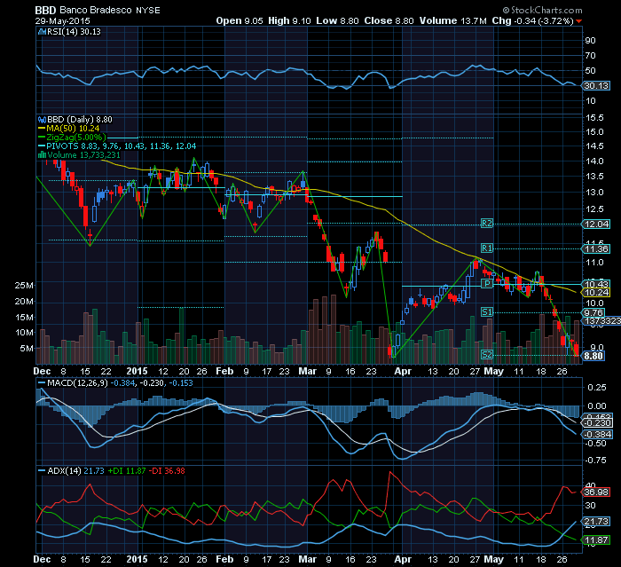Click the RSI(14) indicator legend icon

point(39,30)
